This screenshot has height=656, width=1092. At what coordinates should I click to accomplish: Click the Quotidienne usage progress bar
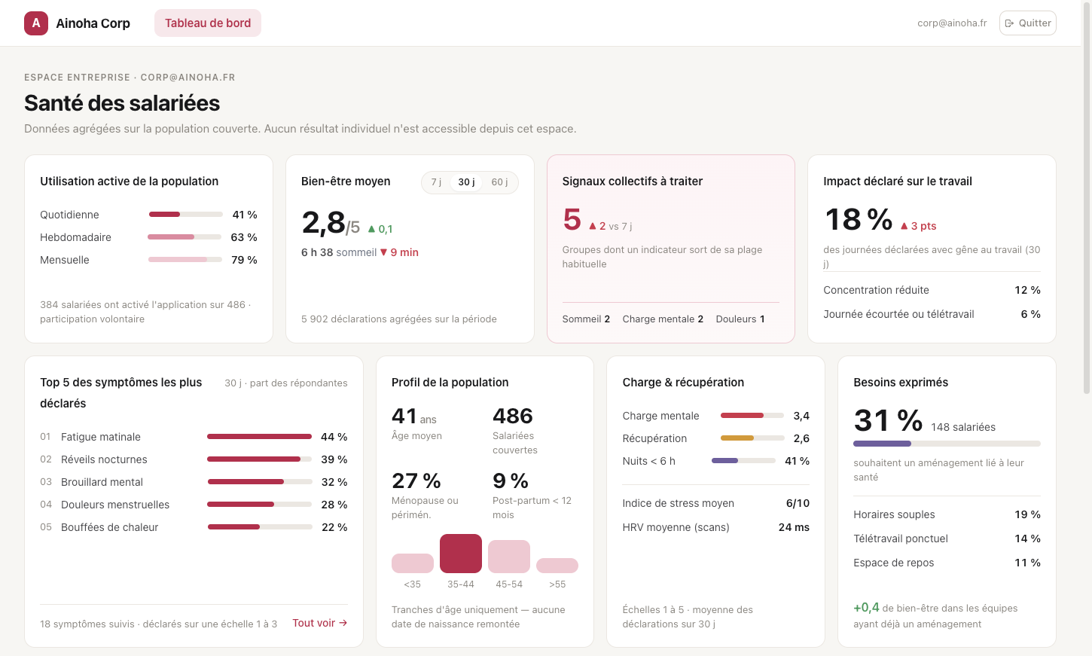tap(186, 215)
